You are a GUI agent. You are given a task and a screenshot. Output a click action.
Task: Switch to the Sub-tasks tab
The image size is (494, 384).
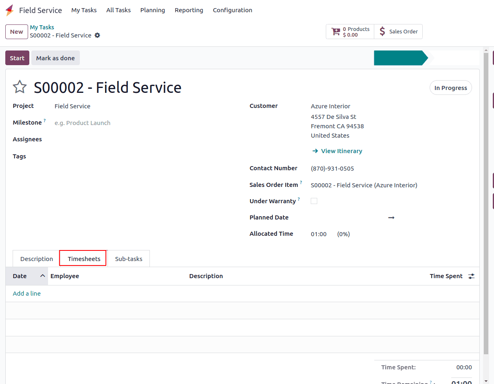pyautogui.click(x=129, y=259)
